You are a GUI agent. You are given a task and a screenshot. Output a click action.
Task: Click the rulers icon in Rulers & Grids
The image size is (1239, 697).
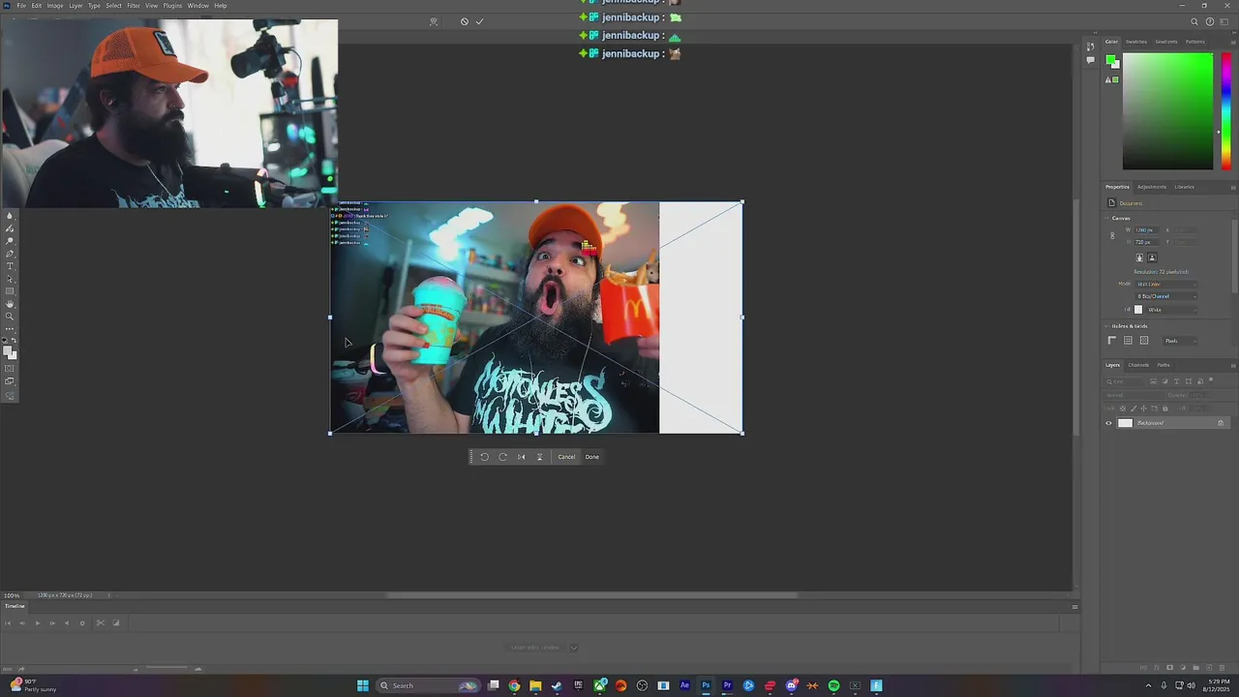point(1112,341)
